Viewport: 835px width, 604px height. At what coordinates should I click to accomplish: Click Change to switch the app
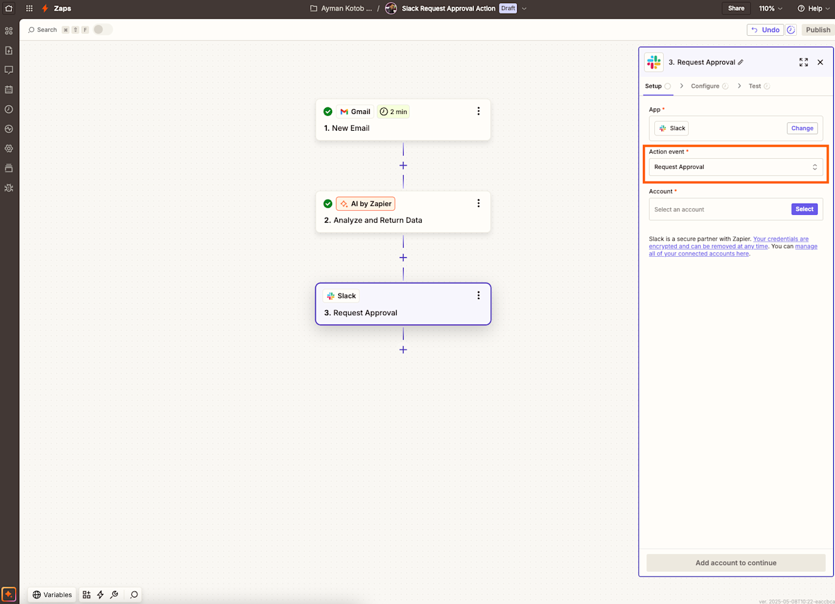click(802, 128)
